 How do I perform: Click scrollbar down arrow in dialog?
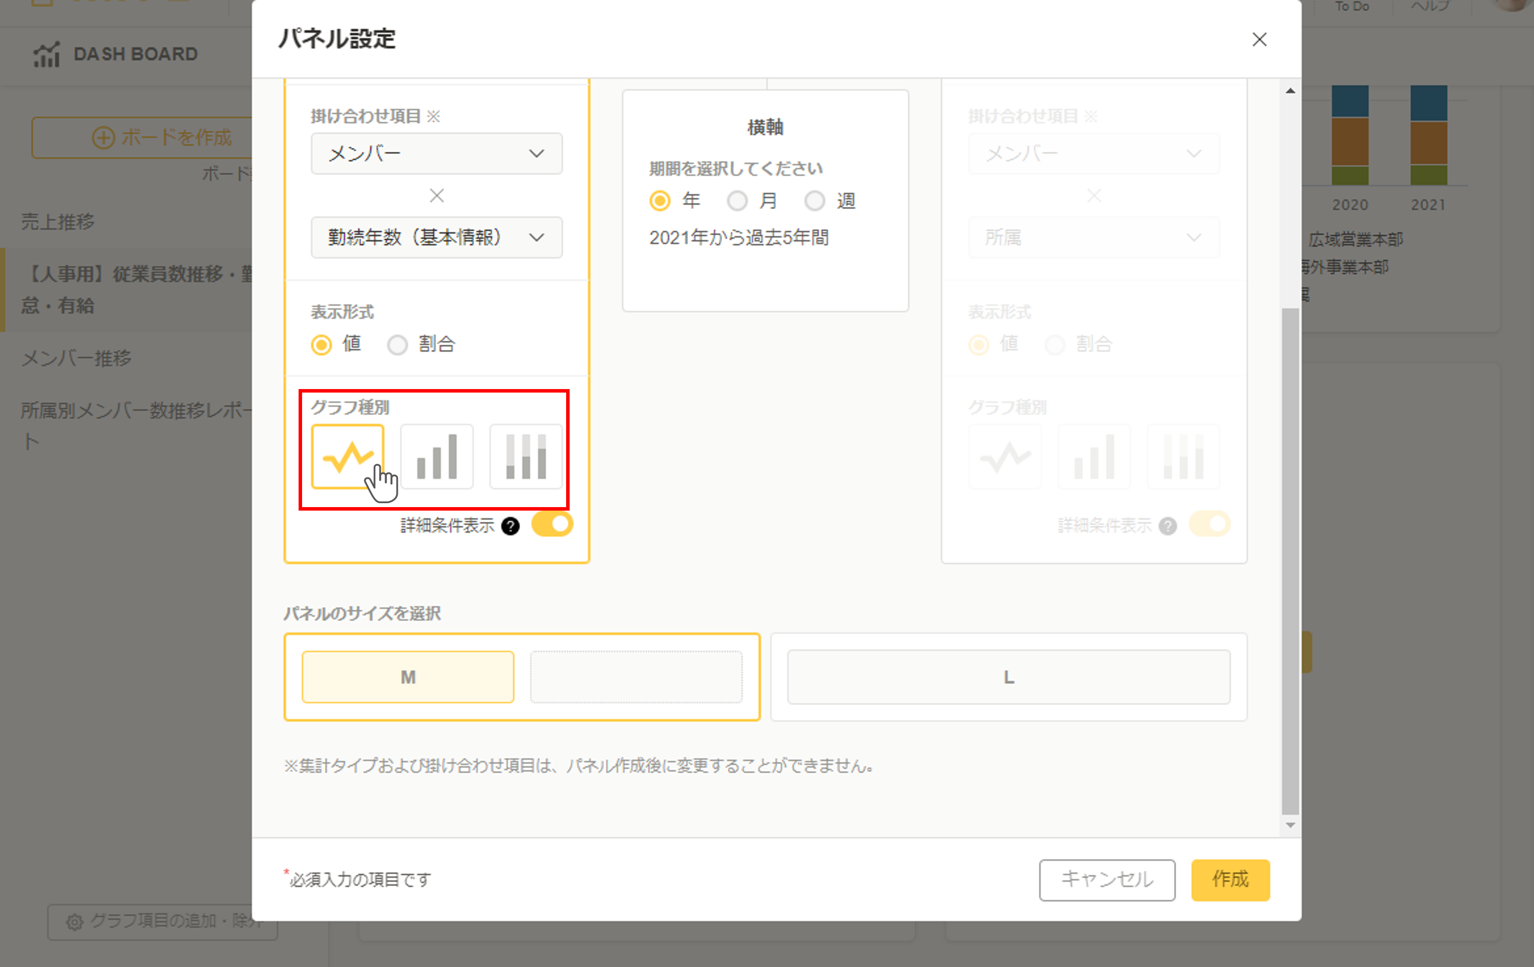1290,825
